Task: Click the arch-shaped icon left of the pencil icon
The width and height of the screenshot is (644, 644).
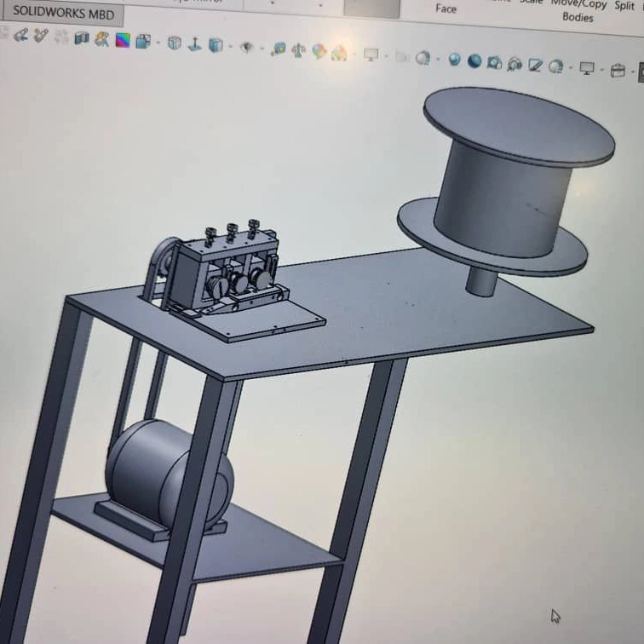Action: (515, 64)
